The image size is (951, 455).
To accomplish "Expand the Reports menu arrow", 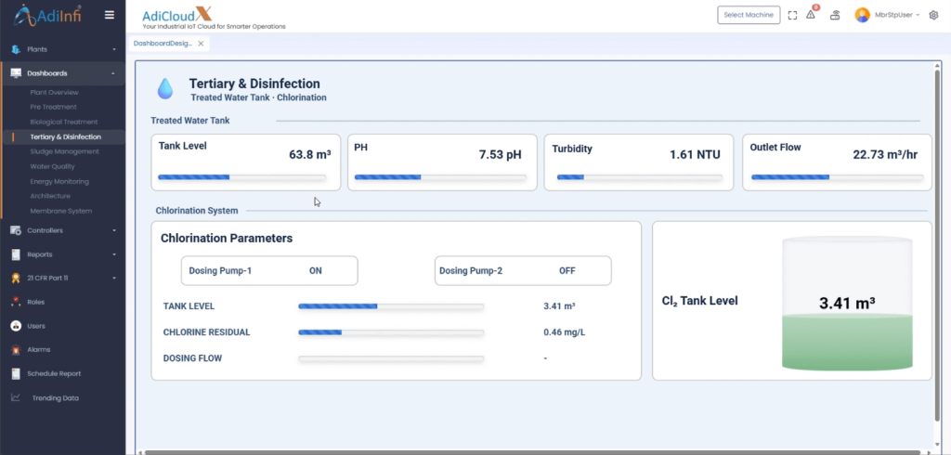I will [114, 254].
